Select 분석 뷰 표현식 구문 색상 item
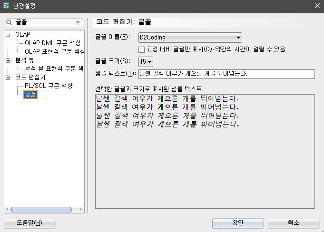This screenshot has height=232, width=324. click(54, 68)
